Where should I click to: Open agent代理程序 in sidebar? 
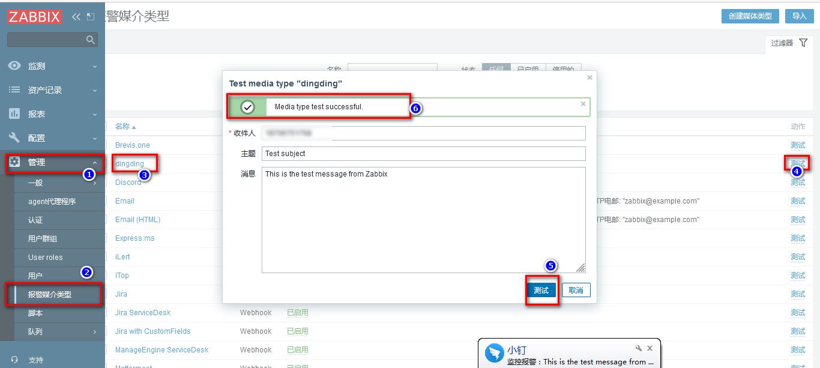pyautogui.click(x=52, y=201)
